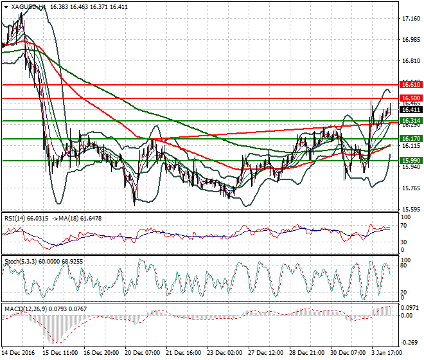
Task: Click the RSI scale value 70
Action: (403, 226)
